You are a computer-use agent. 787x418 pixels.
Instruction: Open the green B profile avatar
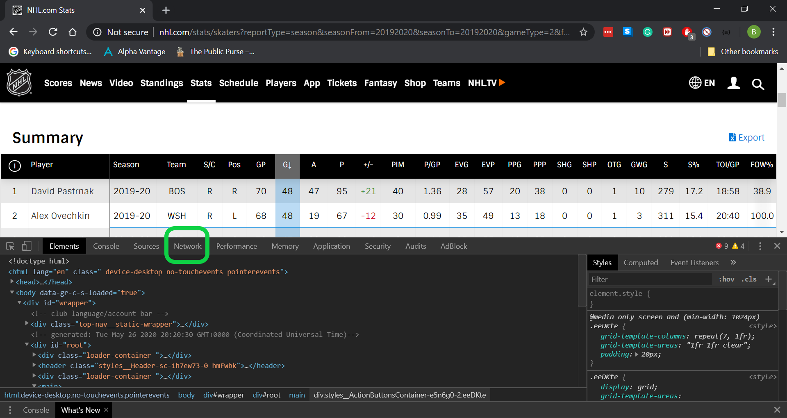pos(754,32)
